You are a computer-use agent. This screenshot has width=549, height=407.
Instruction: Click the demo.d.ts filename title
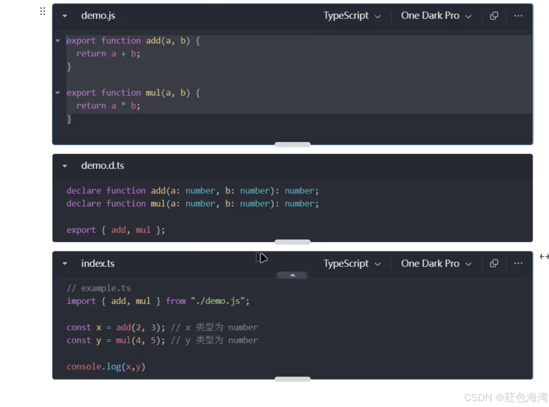click(x=103, y=166)
